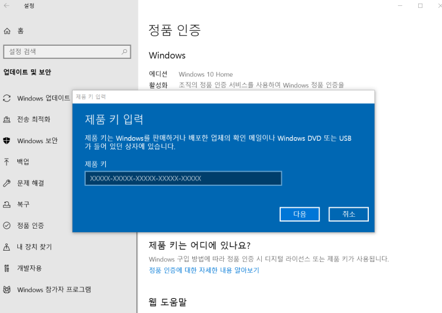Screen dimensions: 442x313
Task: Focus the 설정 검색 search box
Action: [67, 52]
